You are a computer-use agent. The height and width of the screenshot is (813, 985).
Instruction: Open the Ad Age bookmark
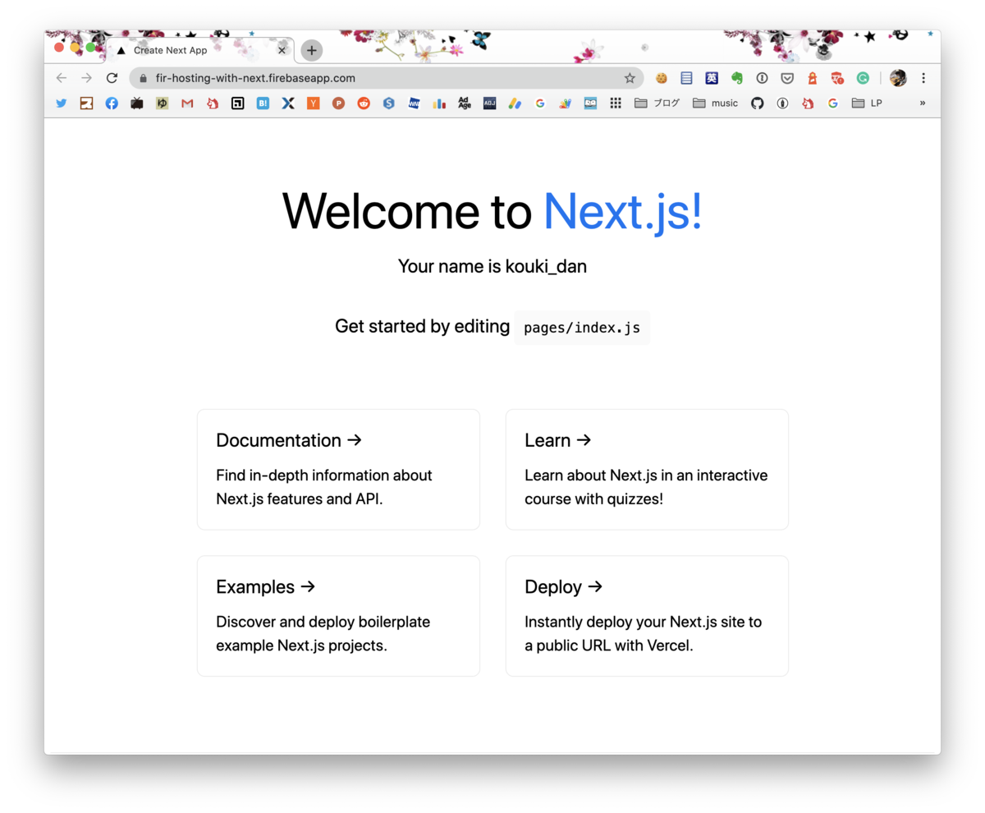[x=465, y=103]
